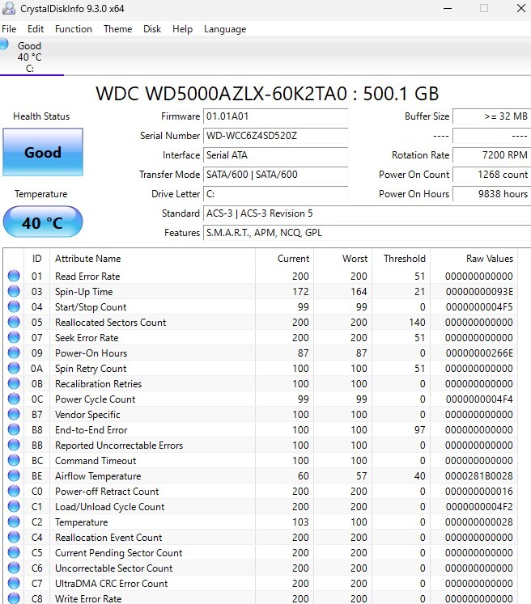This screenshot has width=531, height=604.
Task: Click the Rotation Rate value 7200 RPM
Action: pyautogui.click(x=491, y=155)
